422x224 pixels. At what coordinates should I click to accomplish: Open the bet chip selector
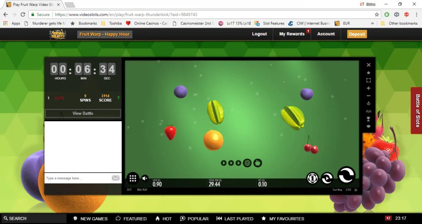(312, 178)
